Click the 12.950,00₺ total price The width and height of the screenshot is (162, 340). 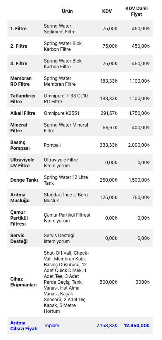pos(137,326)
